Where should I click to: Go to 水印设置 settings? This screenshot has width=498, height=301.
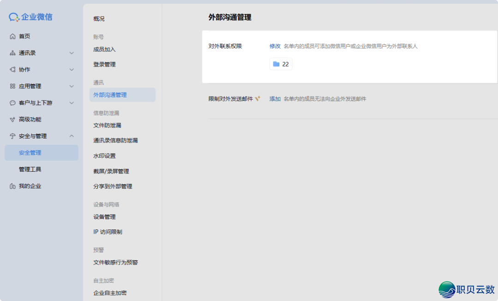click(104, 156)
